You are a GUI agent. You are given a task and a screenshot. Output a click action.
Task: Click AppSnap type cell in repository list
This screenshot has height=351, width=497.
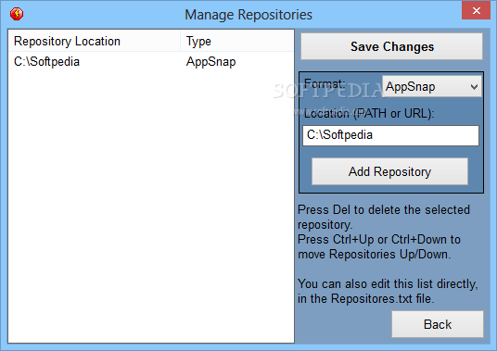(210, 62)
